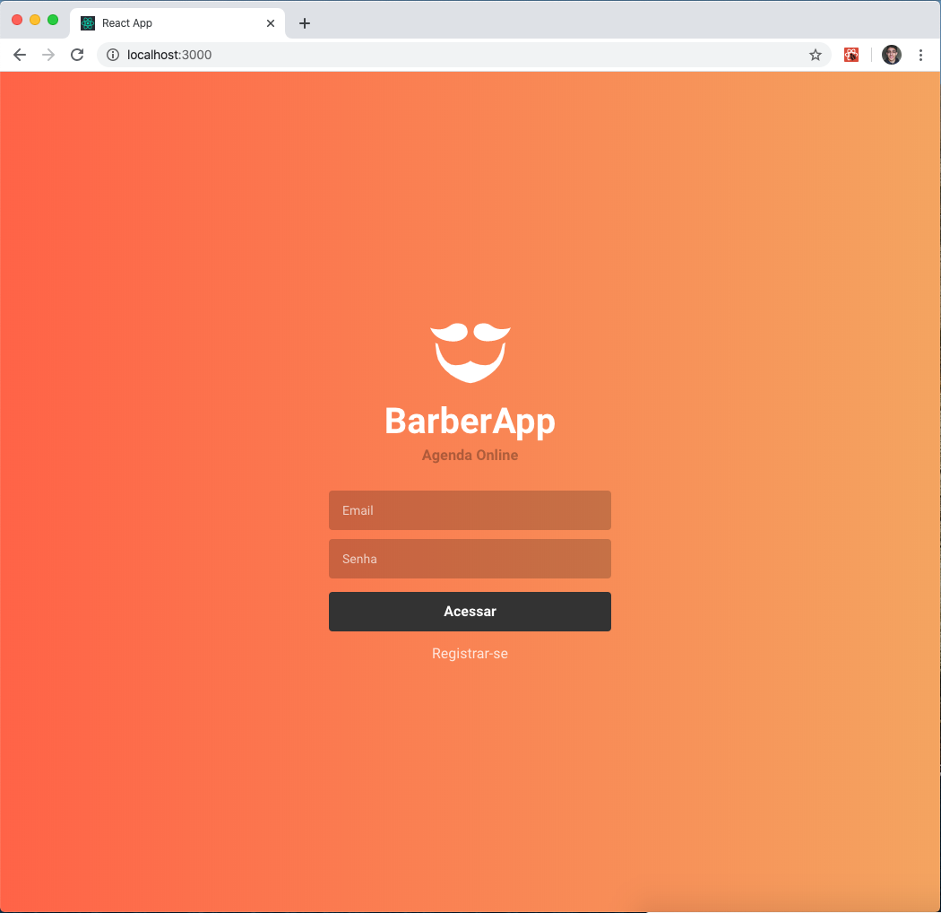The height and width of the screenshot is (913, 941).
Task: Click the site information icon in address bar
Action: (x=113, y=55)
